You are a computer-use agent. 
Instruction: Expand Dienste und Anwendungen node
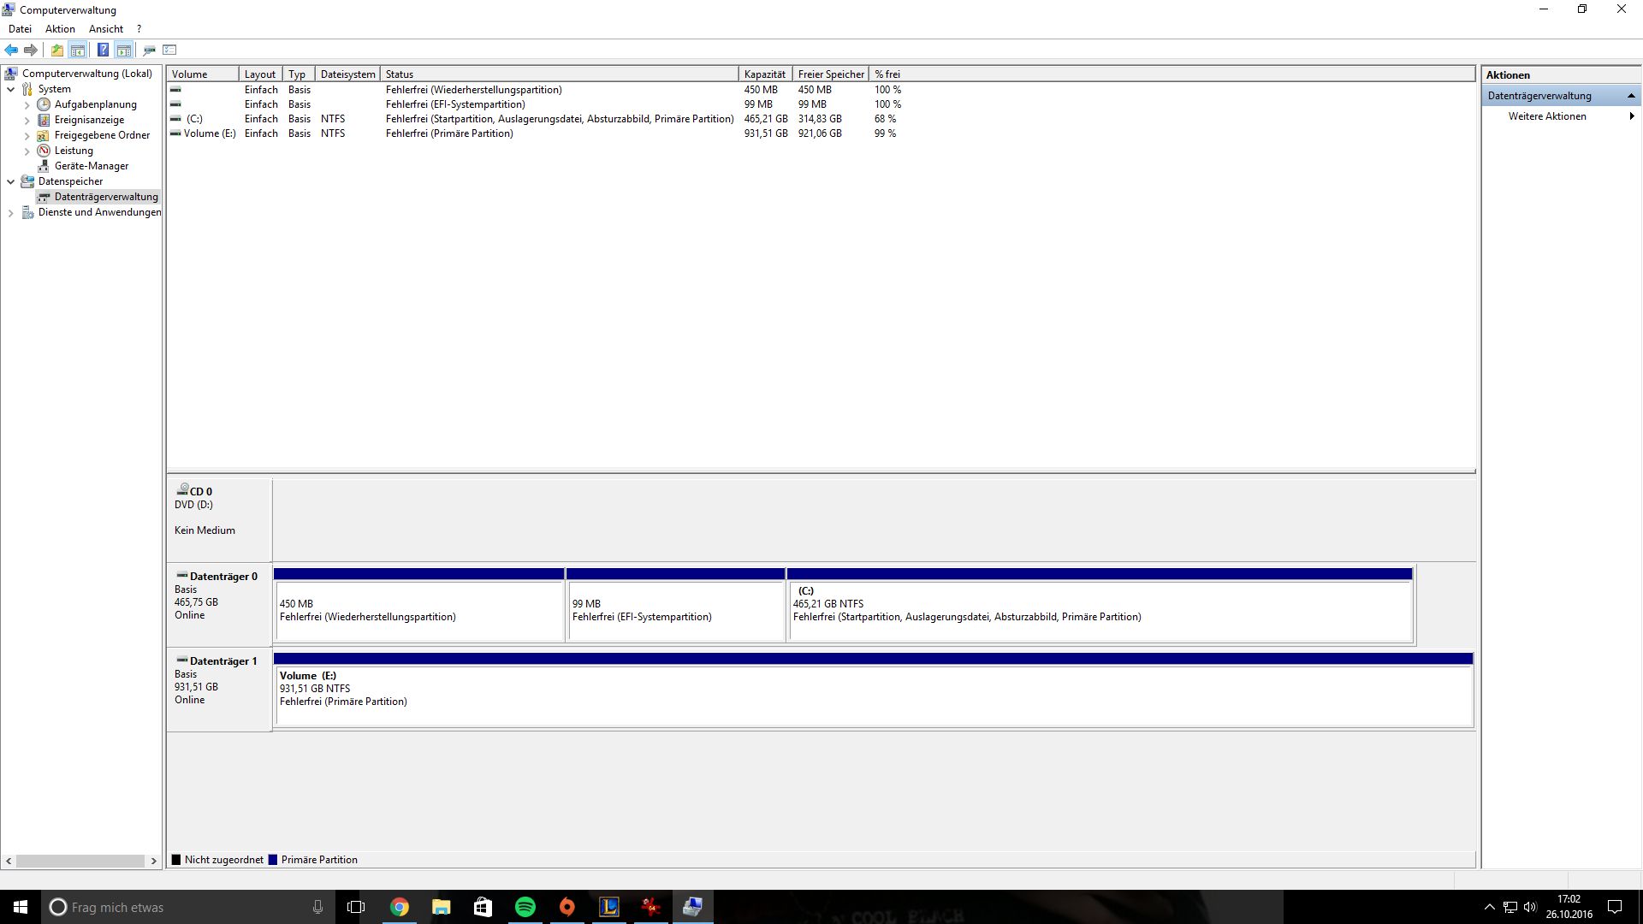[11, 213]
